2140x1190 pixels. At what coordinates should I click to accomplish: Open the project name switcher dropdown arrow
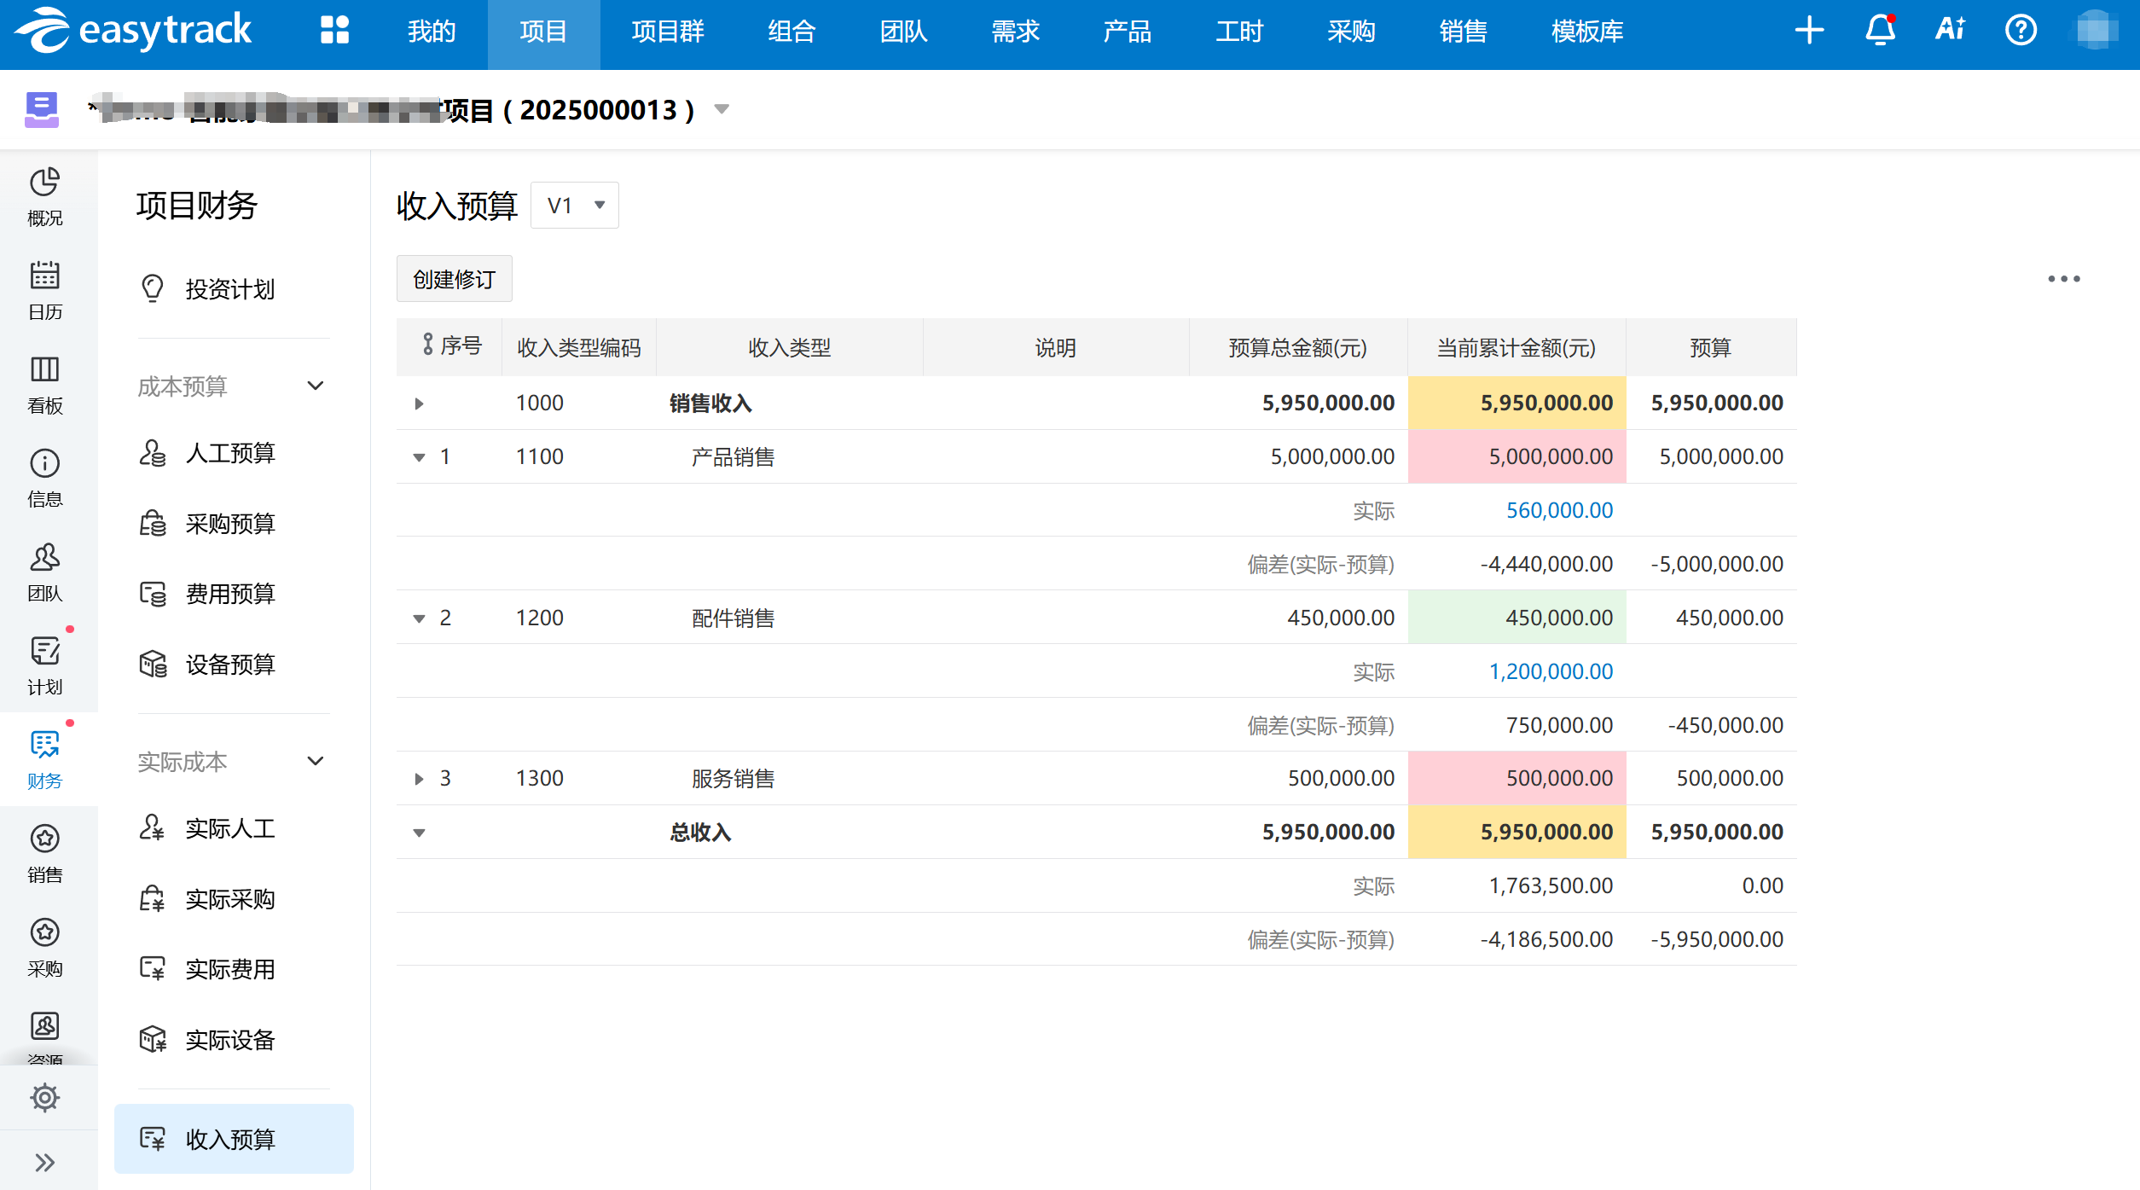click(722, 109)
